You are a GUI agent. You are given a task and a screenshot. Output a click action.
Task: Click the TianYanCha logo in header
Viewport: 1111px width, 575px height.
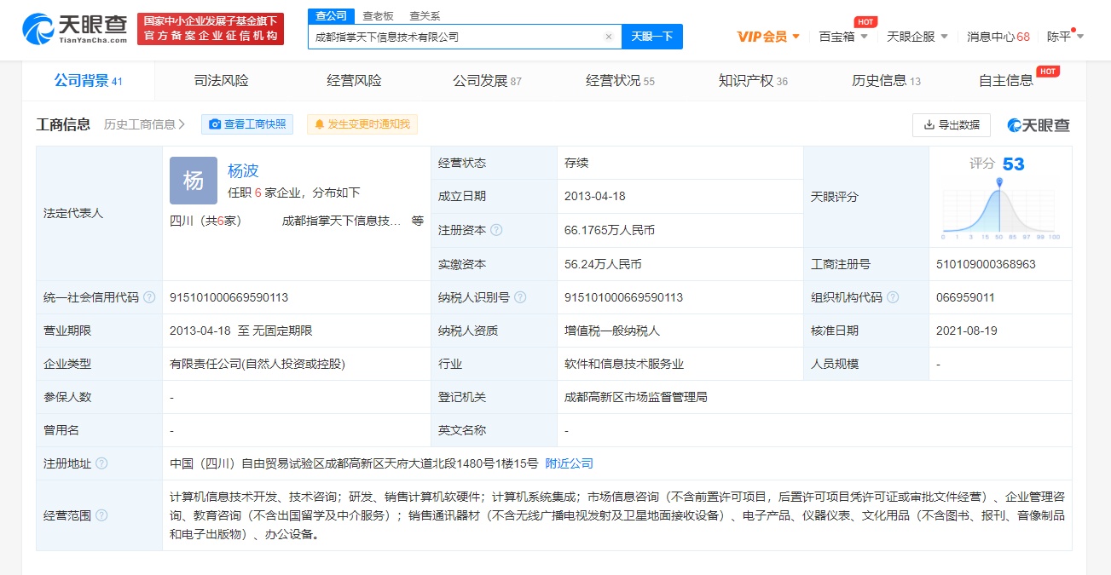(x=75, y=29)
